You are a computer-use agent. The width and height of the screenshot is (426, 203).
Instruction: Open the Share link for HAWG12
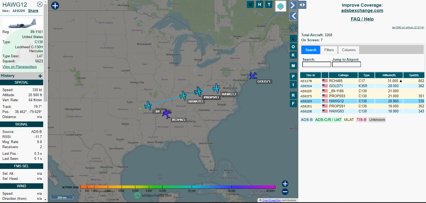(x=33, y=11)
